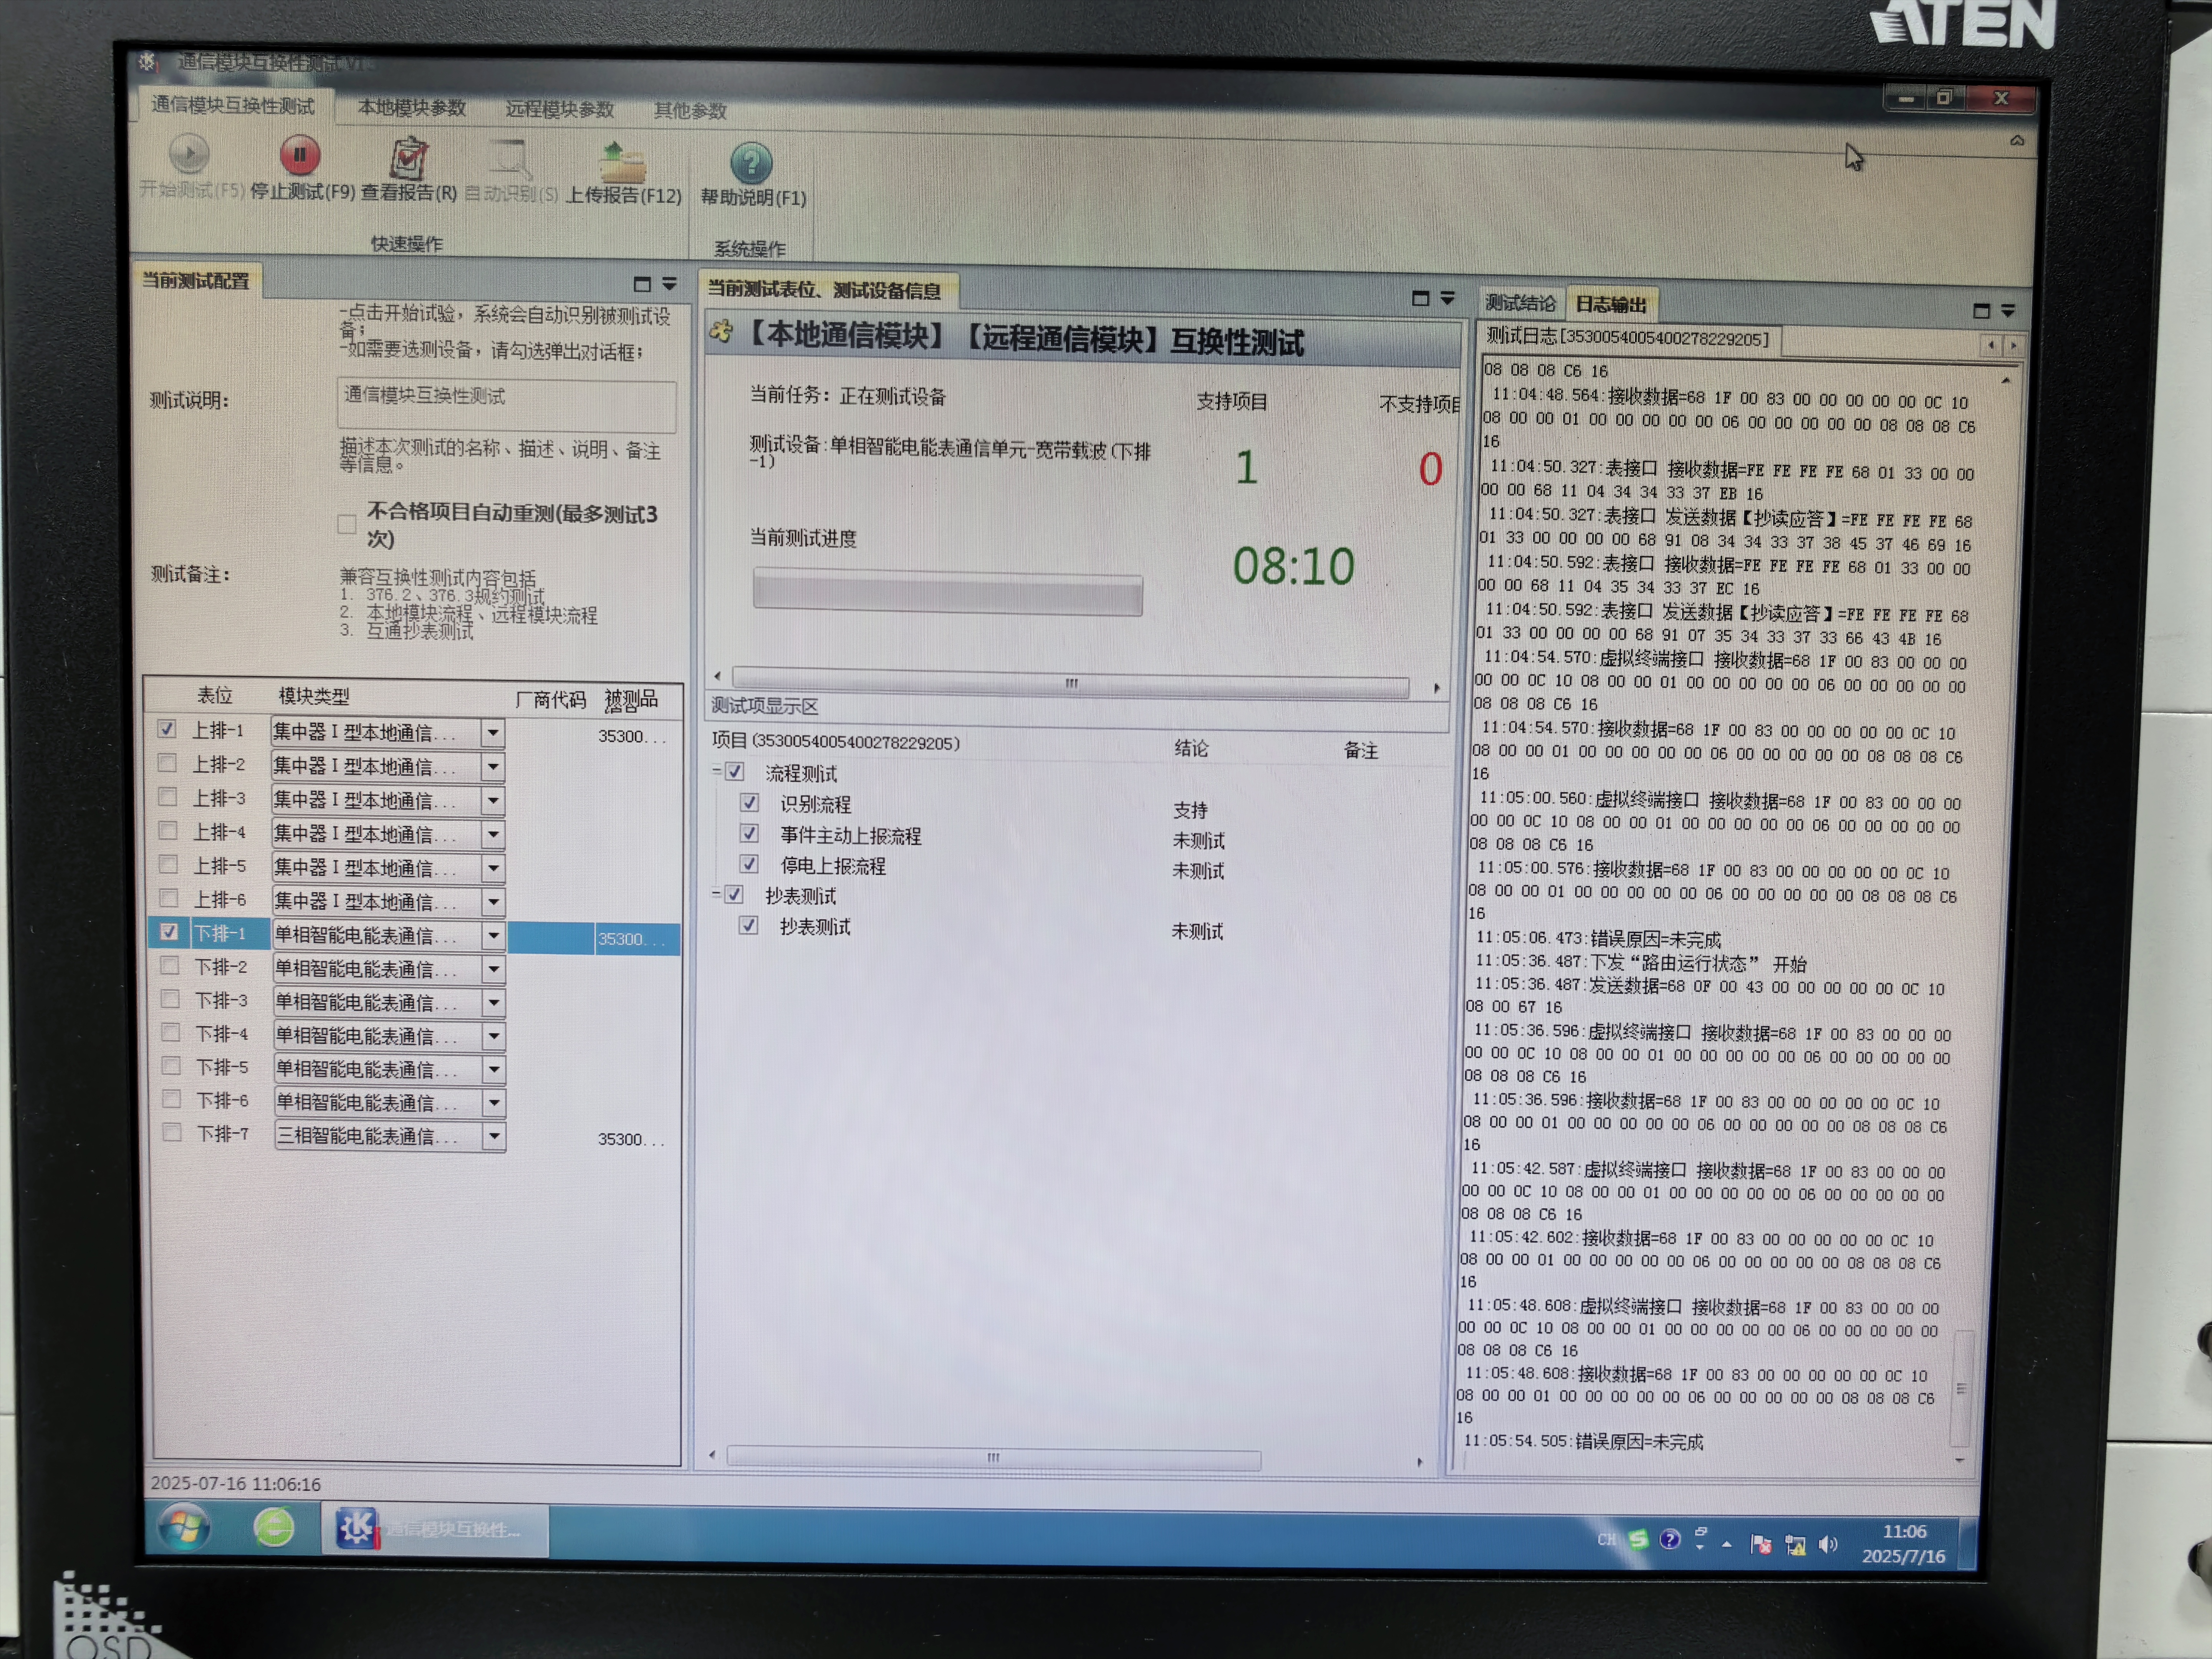The height and width of the screenshot is (1659, 2212).
Task: Collapse the 抄表测试 parent tree node
Action: pyautogui.click(x=716, y=894)
